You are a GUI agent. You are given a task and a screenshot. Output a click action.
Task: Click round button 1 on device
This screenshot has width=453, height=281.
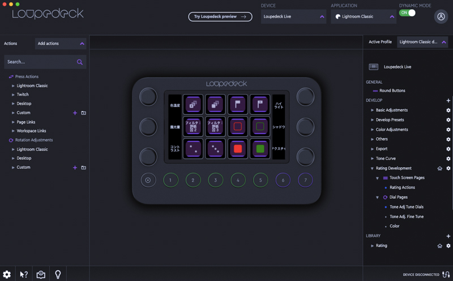[170, 180]
